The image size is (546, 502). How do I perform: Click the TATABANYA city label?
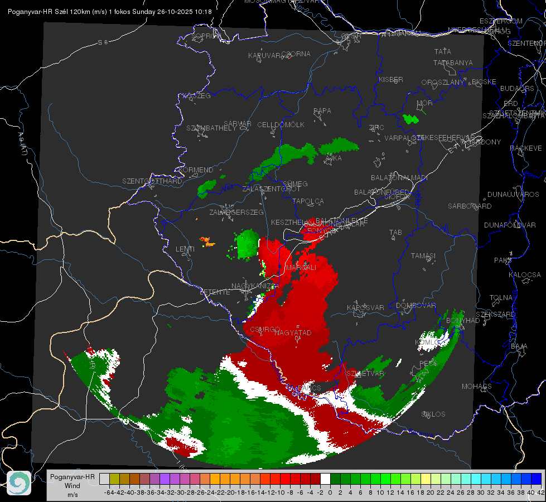(x=453, y=62)
